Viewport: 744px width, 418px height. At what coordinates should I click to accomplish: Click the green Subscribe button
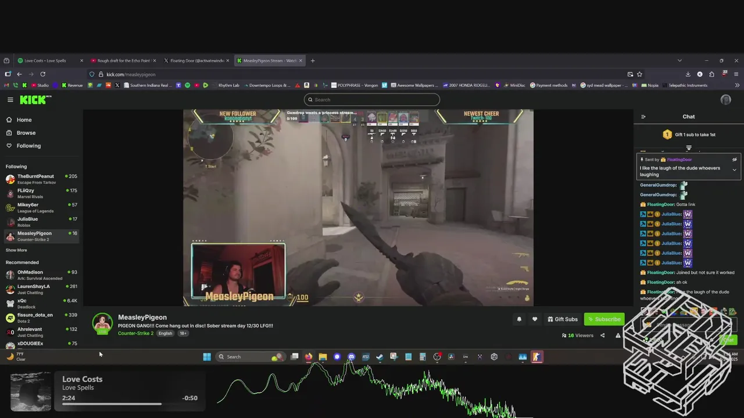point(604,319)
